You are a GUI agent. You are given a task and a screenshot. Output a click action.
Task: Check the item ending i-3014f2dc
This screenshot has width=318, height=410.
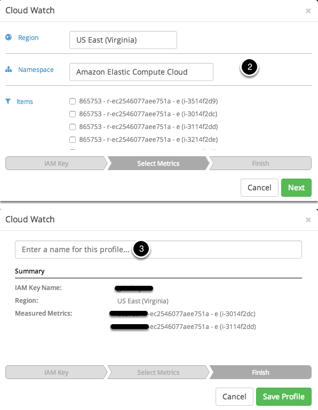[73, 114]
